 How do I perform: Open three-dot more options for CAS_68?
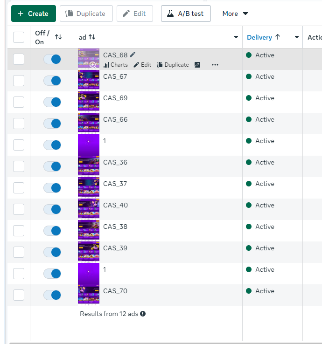pyautogui.click(x=215, y=65)
